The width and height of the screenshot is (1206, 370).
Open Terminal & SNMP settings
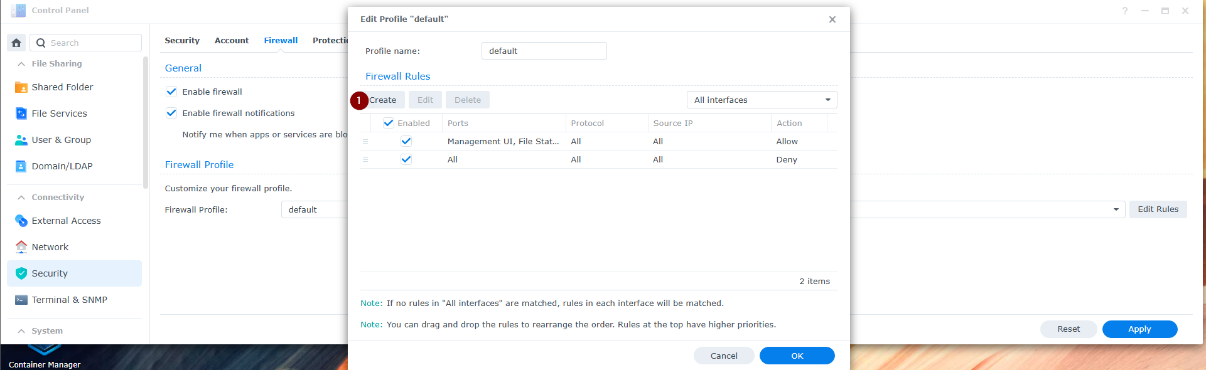point(69,300)
